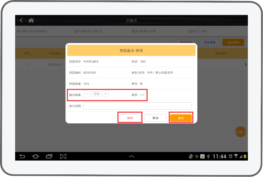
Task: Click the 备注说明 text input field
Action: (x=137, y=106)
